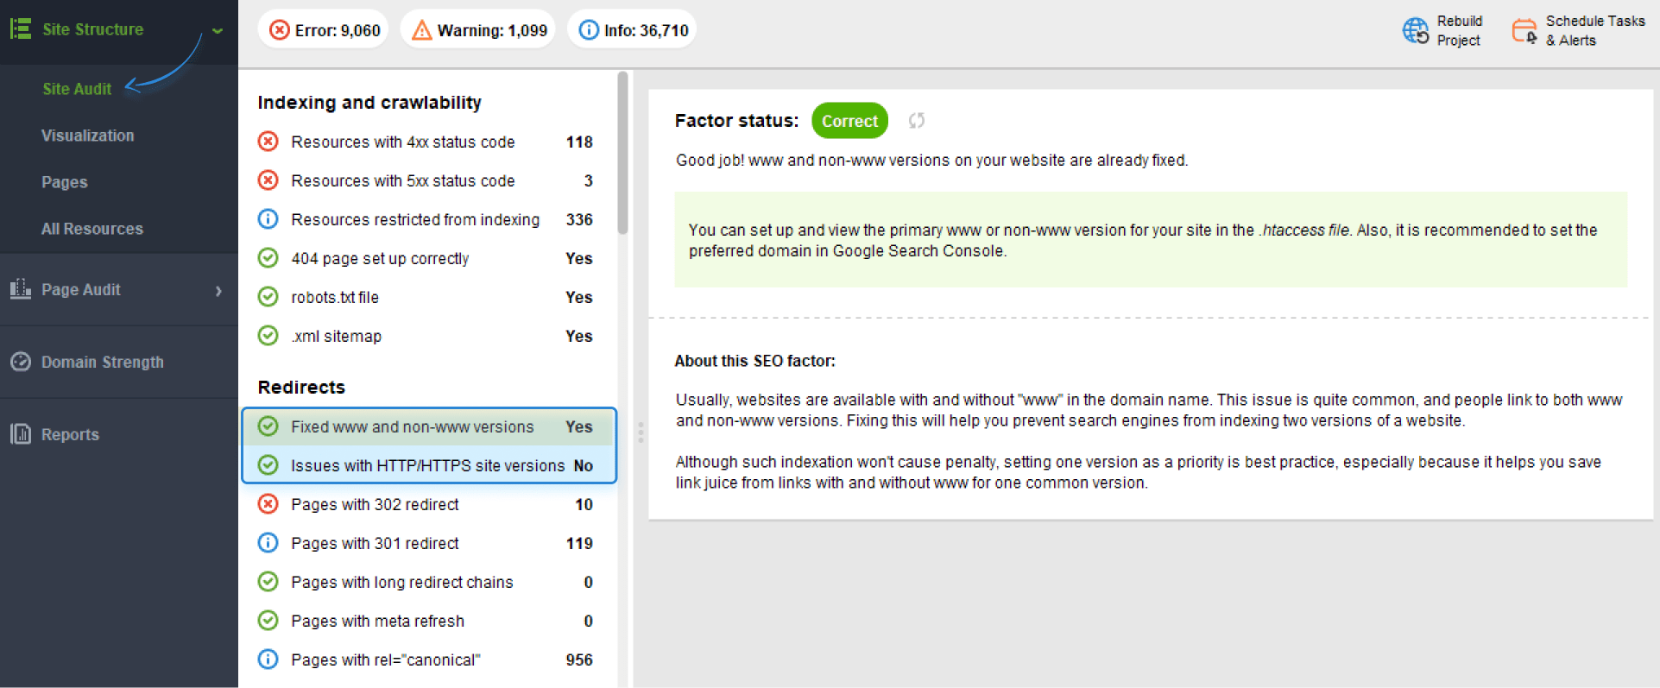Open Pages in sidebar
Image resolution: width=1660 pixels, height=688 pixels.
[x=64, y=182]
